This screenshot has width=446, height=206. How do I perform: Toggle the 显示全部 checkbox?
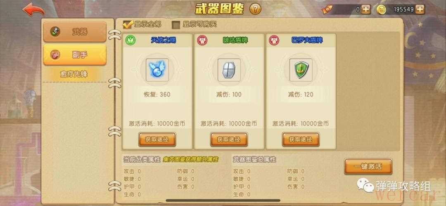tap(127, 24)
